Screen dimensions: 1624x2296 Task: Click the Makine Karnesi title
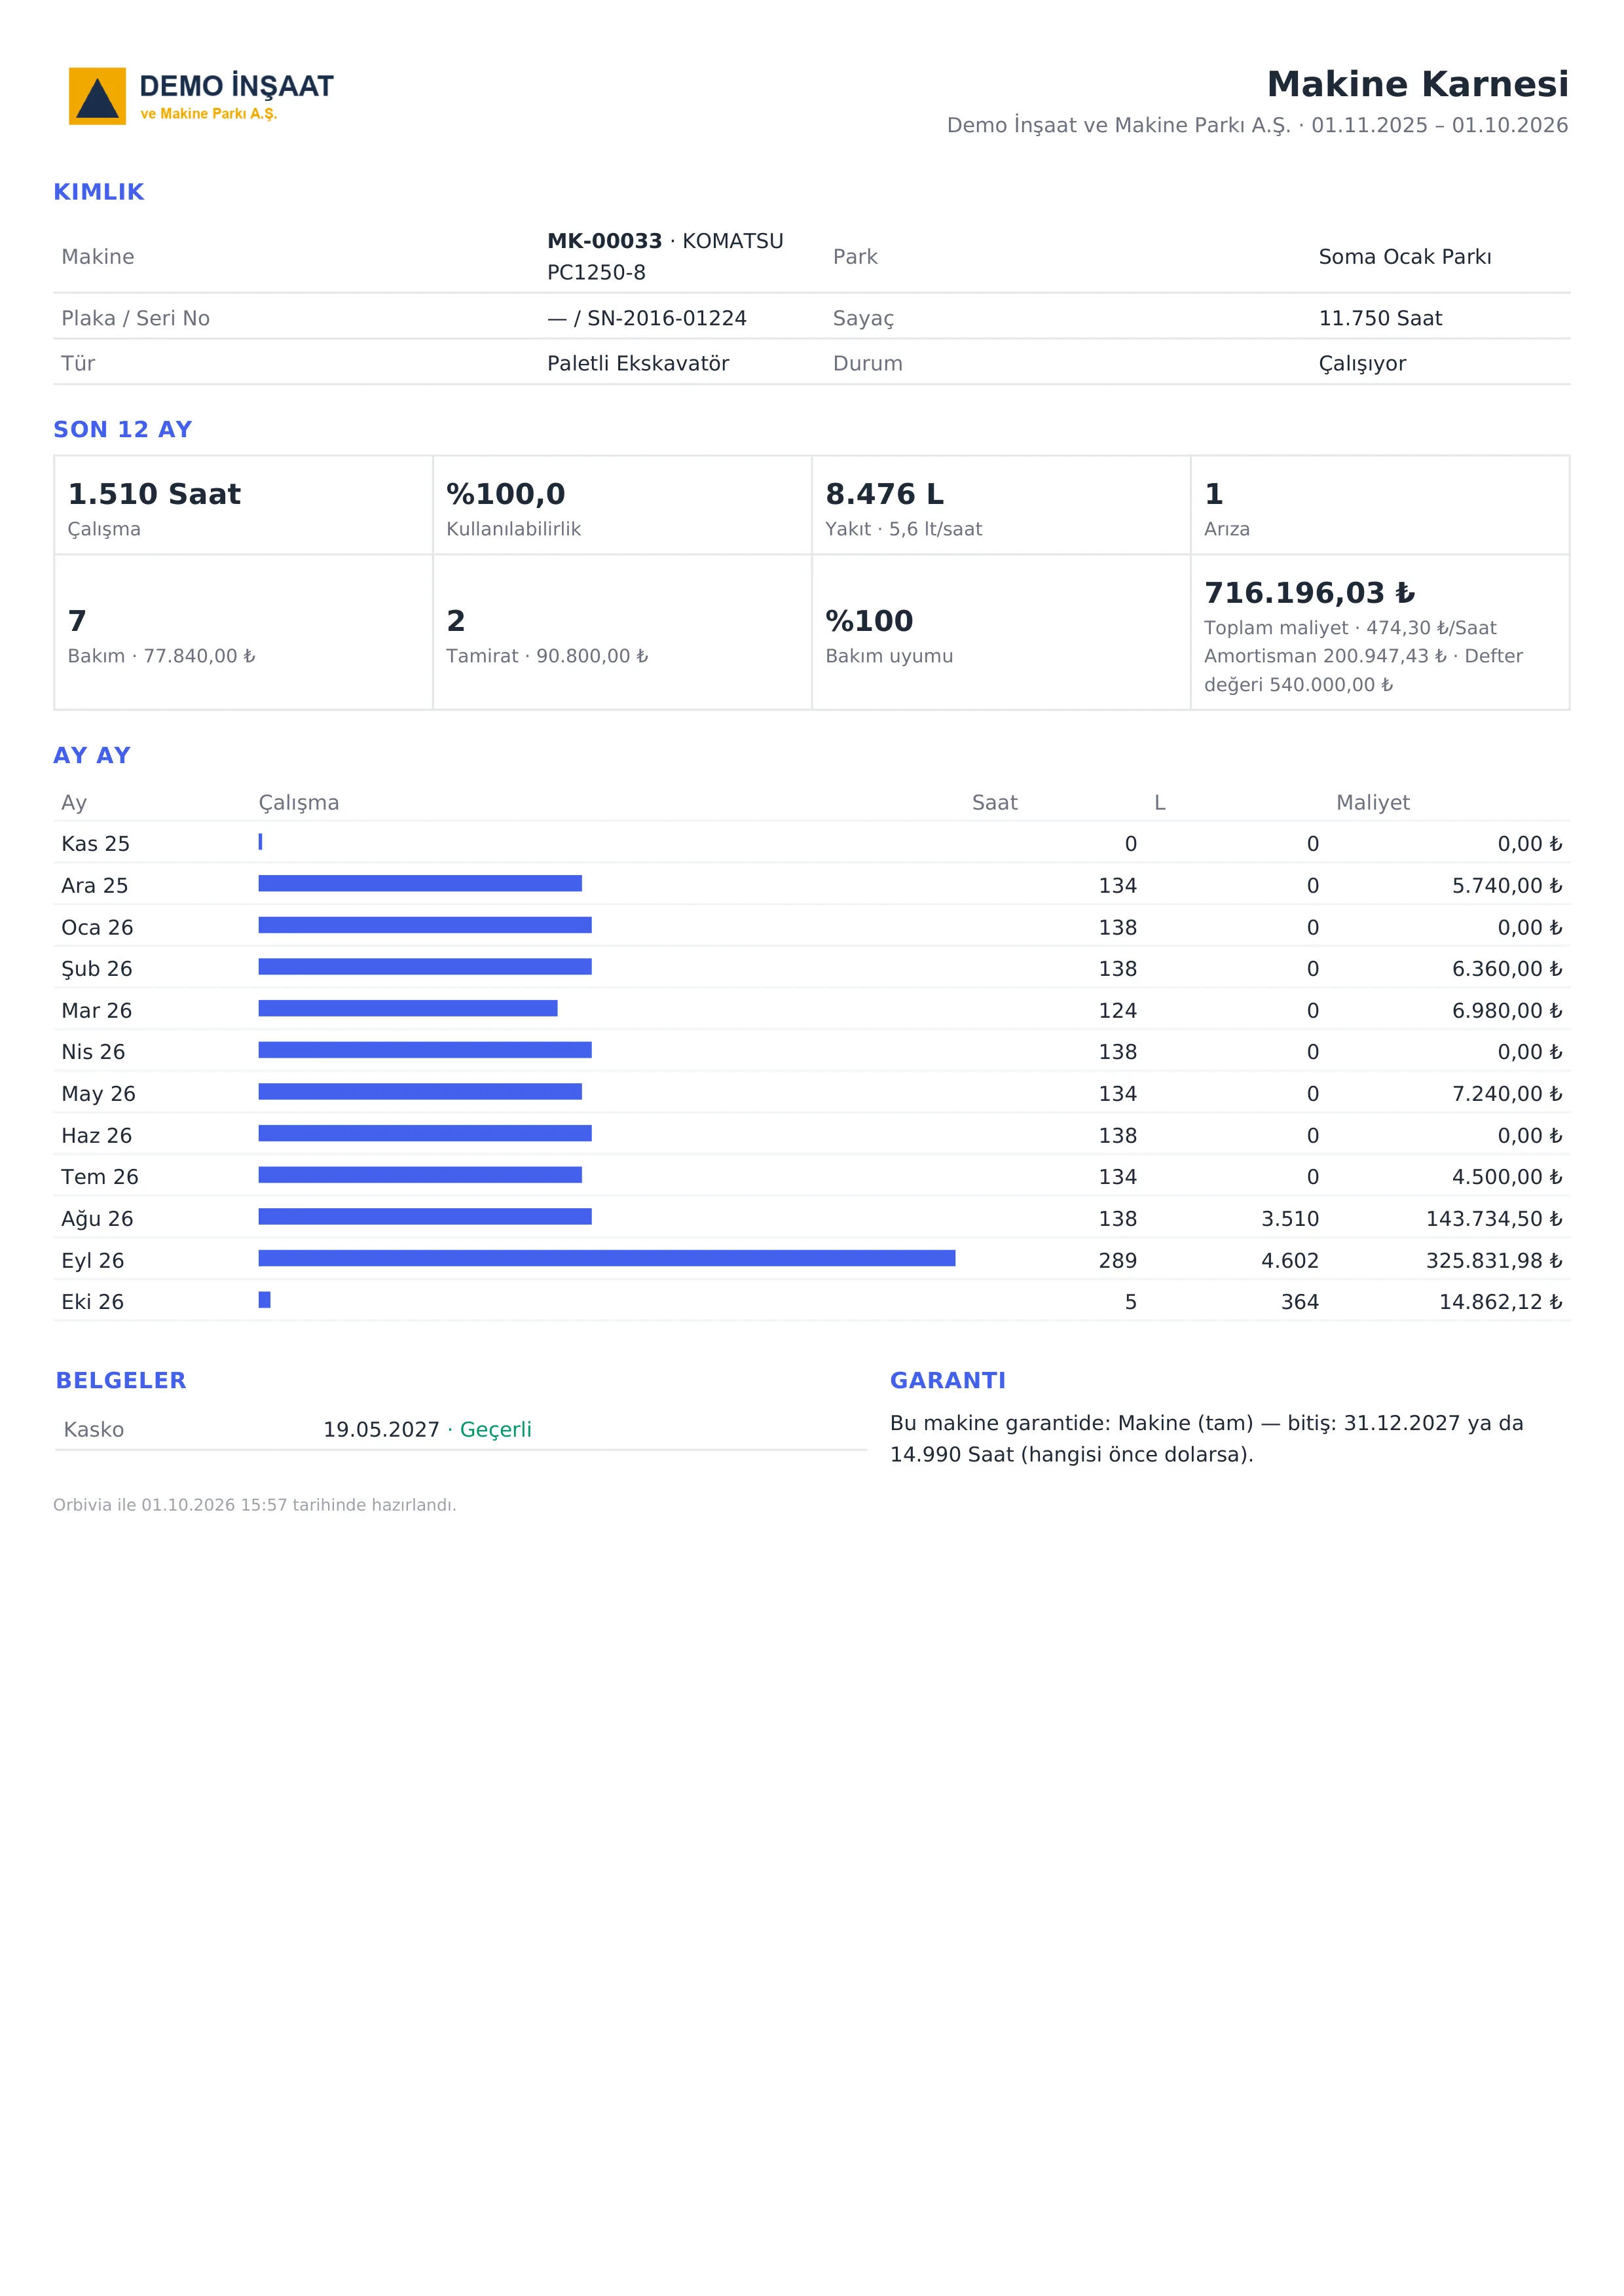[1417, 84]
